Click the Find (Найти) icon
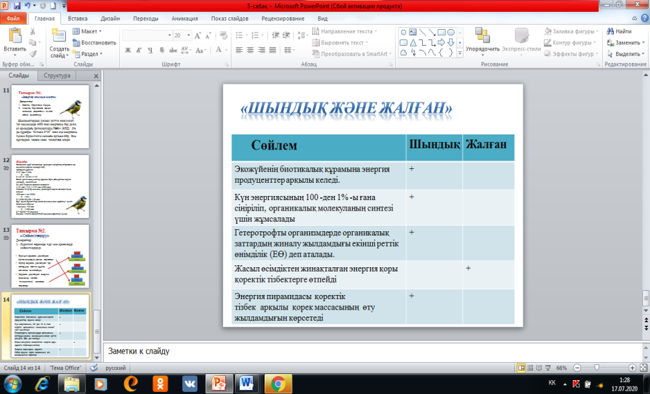The image size is (650, 394). point(617,31)
